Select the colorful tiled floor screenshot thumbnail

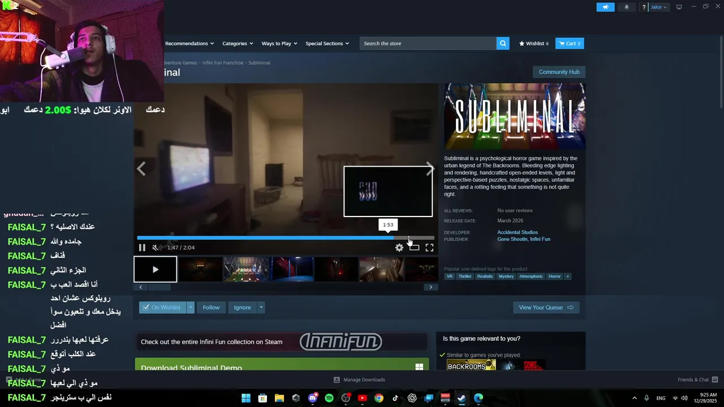point(246,269)
